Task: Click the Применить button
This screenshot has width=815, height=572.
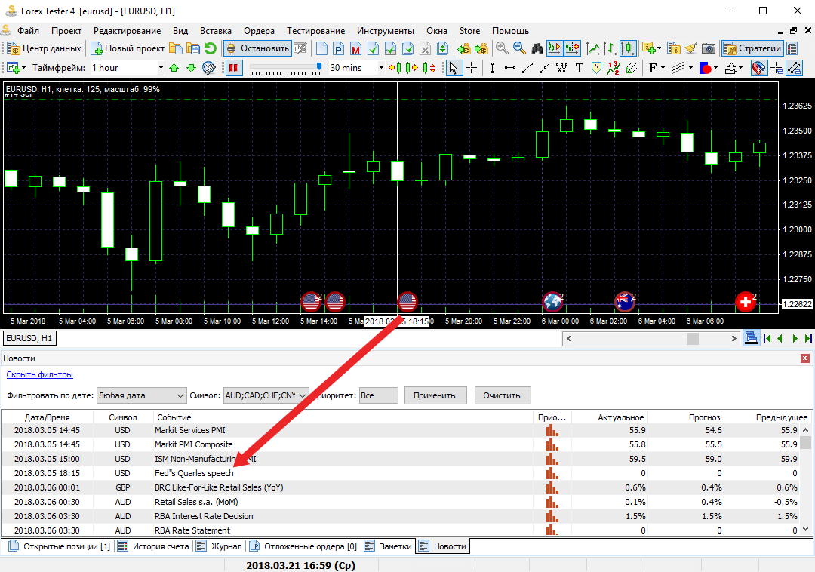Action: coord(435,395)
